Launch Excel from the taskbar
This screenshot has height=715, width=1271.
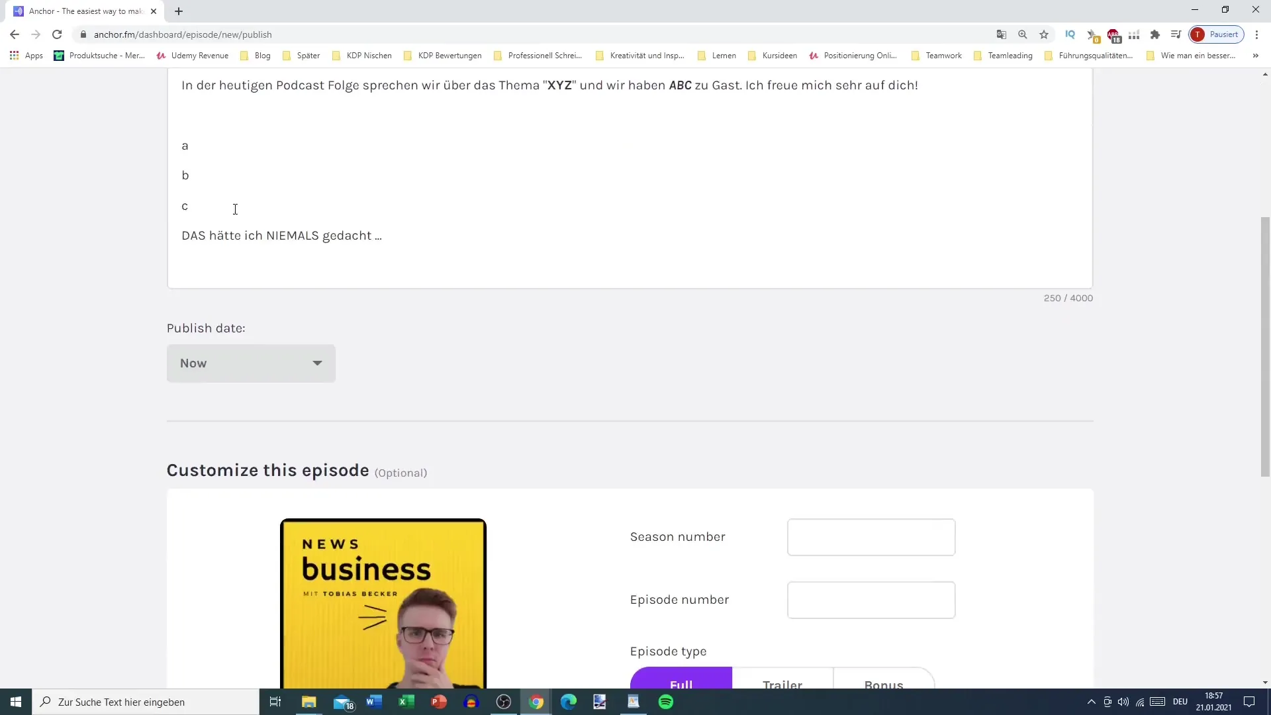click(x=406, y=702)
